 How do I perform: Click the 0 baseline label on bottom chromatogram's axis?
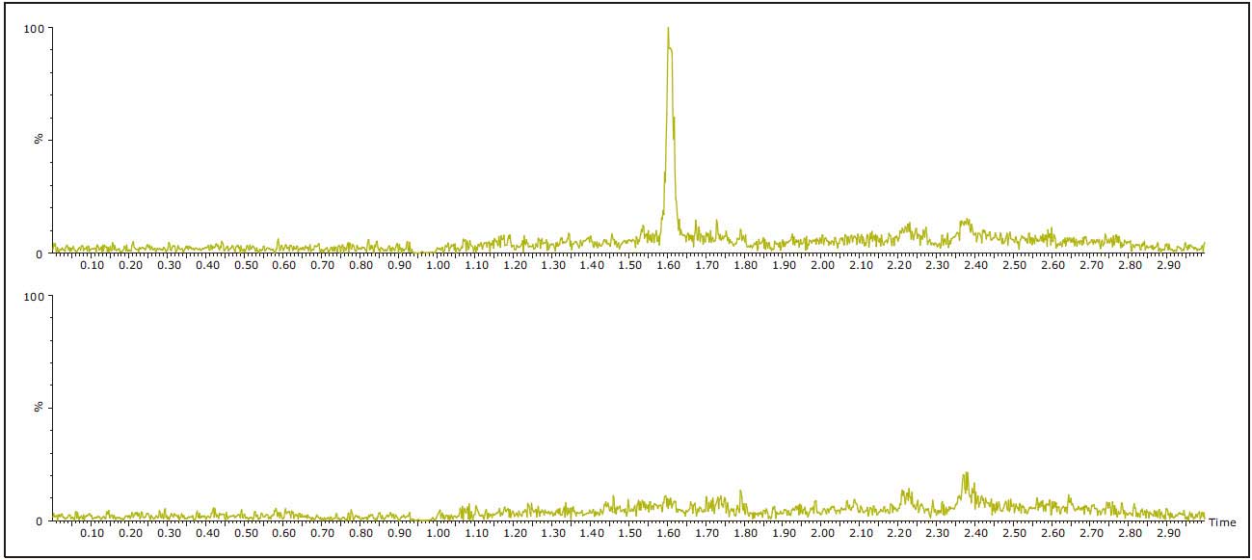pos(40,520)
